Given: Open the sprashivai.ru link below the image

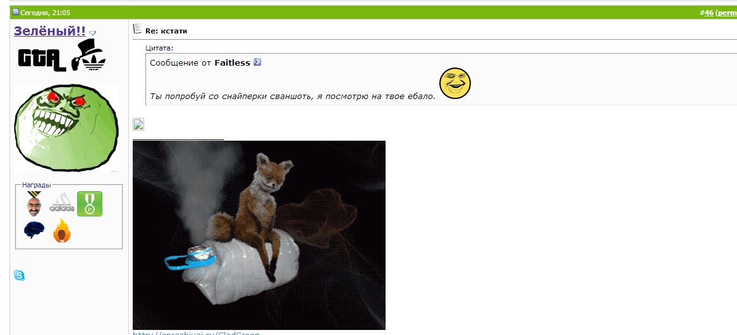Looking at the screenshot, I should [196, 333].
